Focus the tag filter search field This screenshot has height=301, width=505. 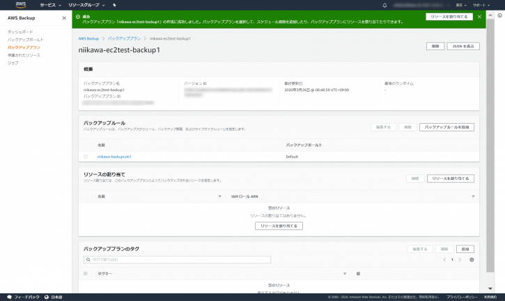click(177, 259)
